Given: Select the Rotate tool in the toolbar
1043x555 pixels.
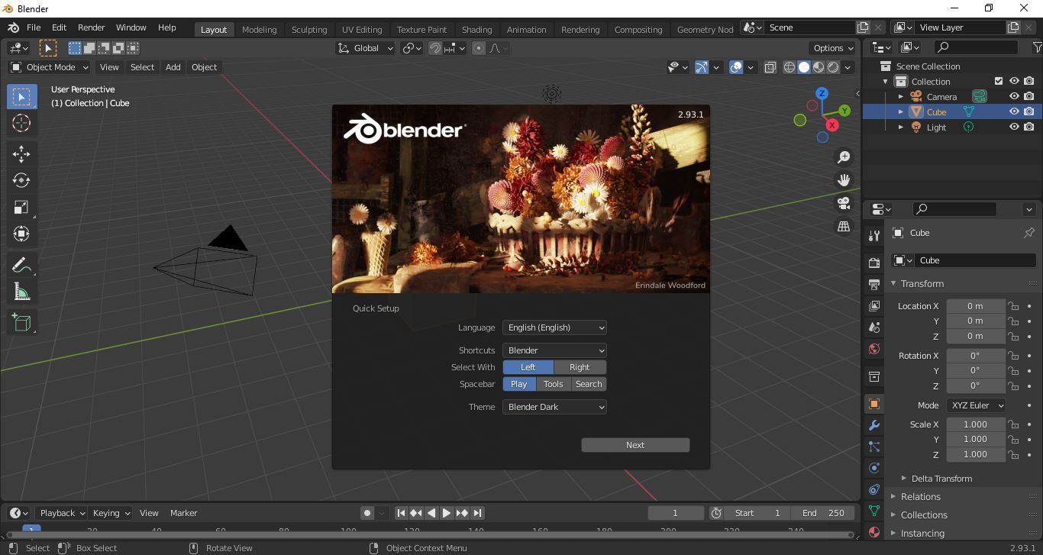Looking at the screenshot, I should click(21, 180).
